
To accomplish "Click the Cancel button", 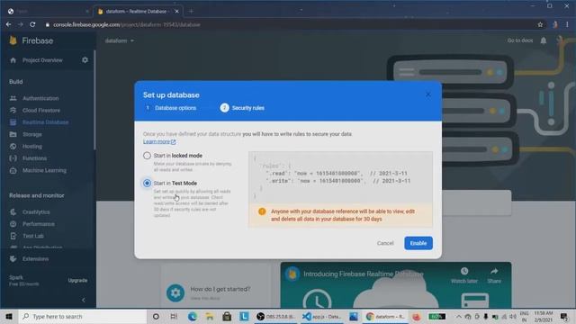I will click(385, 243).
